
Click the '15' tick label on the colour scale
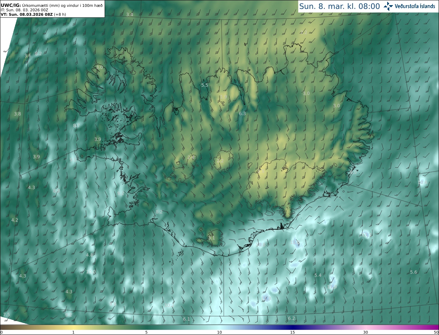pos(293,332)
